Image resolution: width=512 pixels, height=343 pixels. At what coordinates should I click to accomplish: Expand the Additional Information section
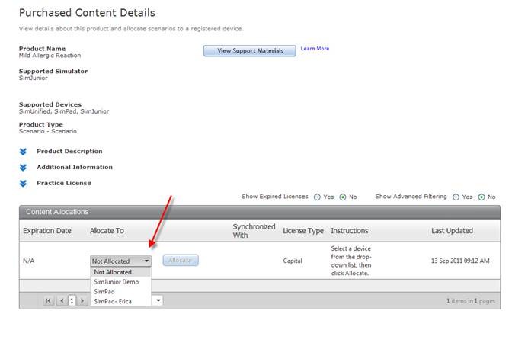click(x=23, y=168)
